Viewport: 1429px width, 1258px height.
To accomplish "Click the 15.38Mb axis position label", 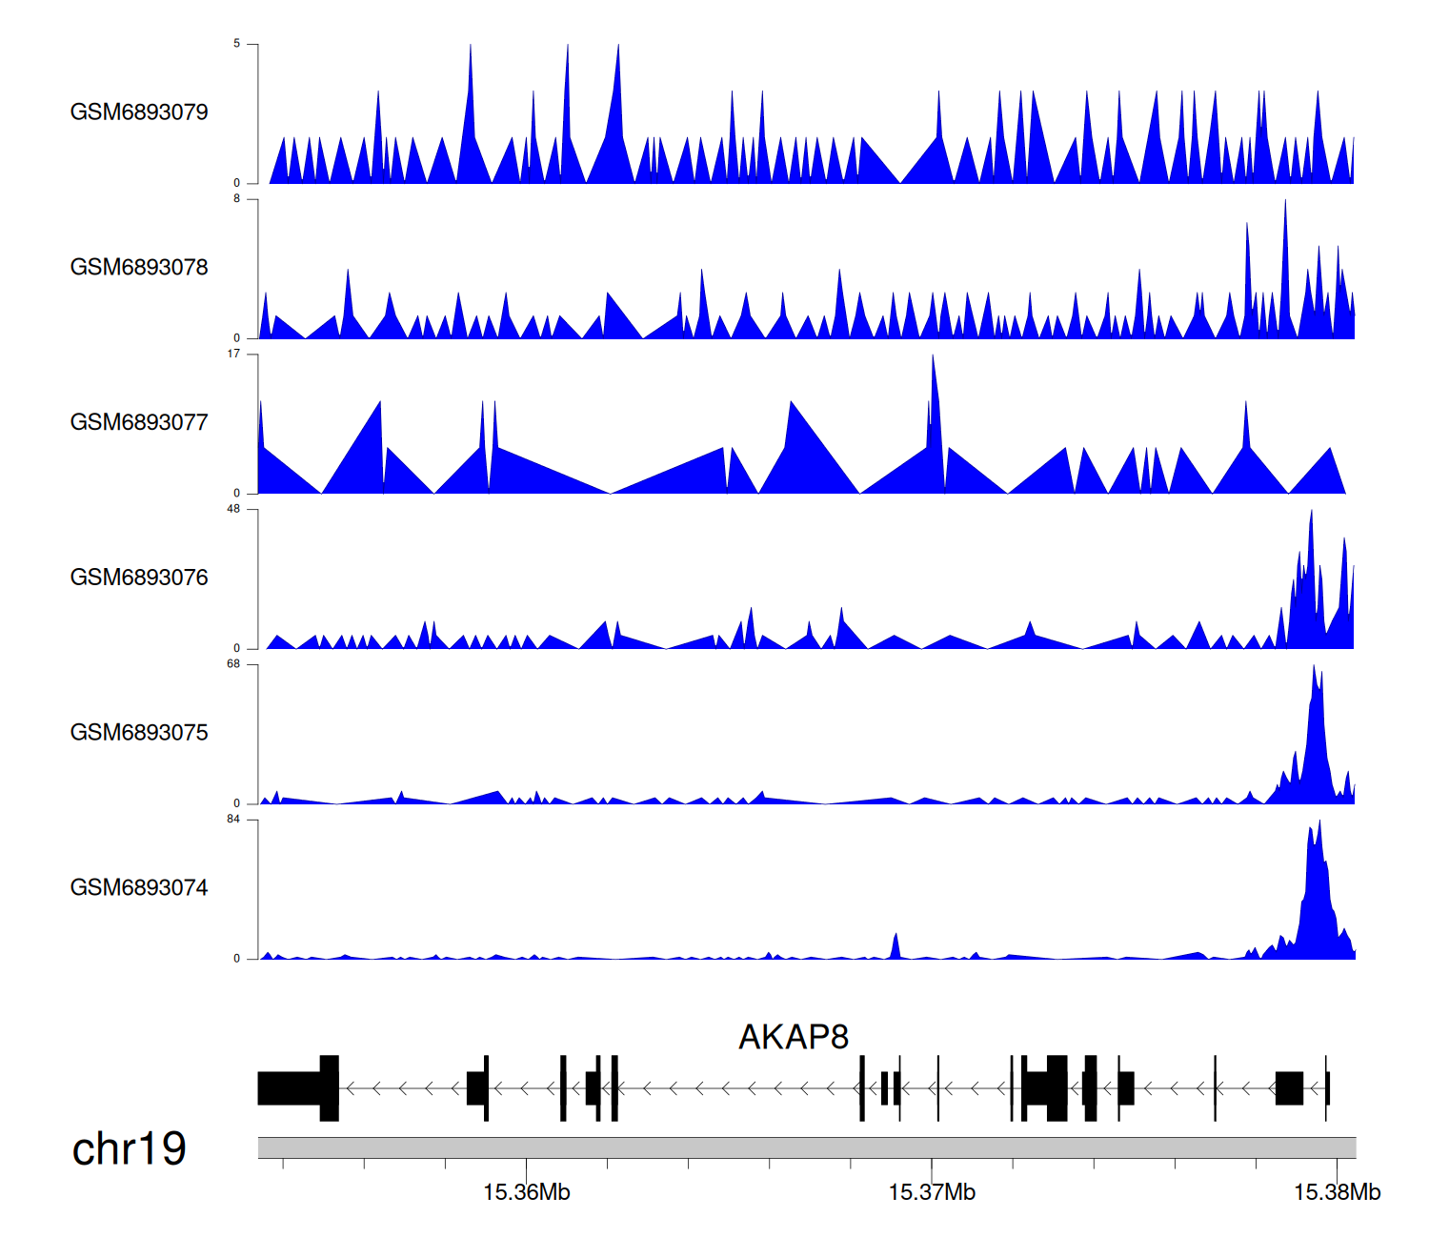I will 1337,1192.
